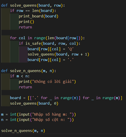Viewport: 126px width, 137px height.
Task: Click the final solve_n_queens(m, n) call
Action: click(x=23, y=131)
